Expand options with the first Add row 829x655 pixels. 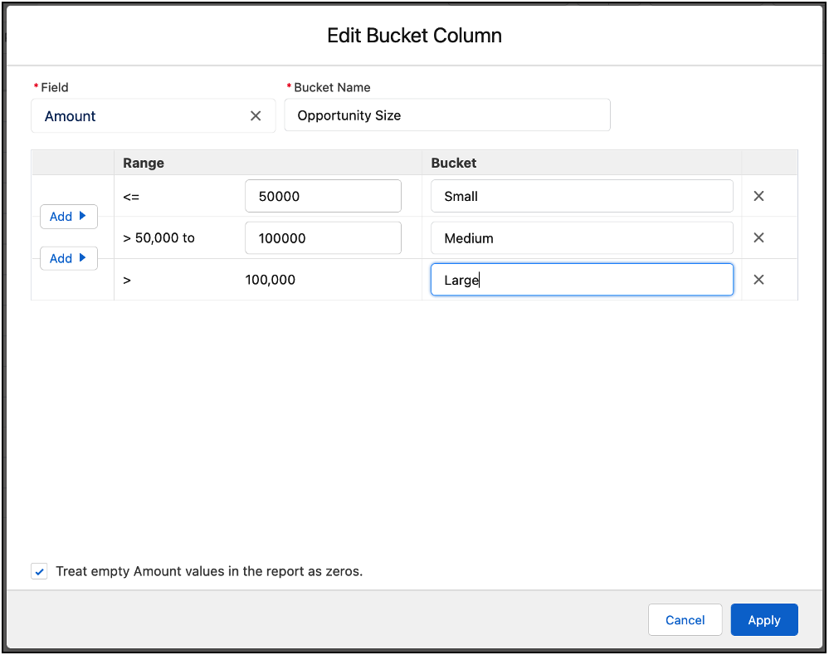[69, 216]
